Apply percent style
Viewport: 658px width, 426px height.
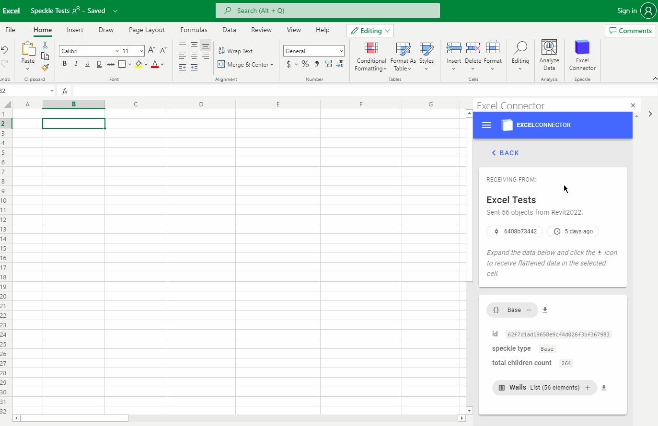click(x=305, y=64)
